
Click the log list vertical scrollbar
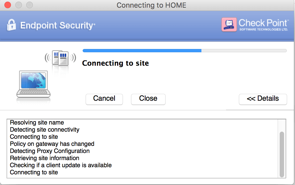(x=282, y=154)
